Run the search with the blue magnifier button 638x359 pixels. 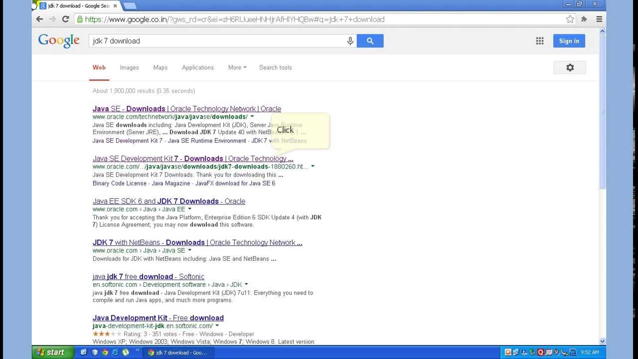(x=370, y=41)
